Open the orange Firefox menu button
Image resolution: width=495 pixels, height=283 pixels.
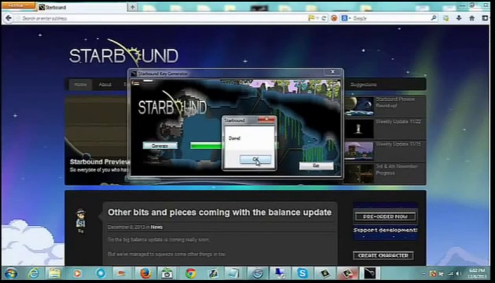coord(18,5)
